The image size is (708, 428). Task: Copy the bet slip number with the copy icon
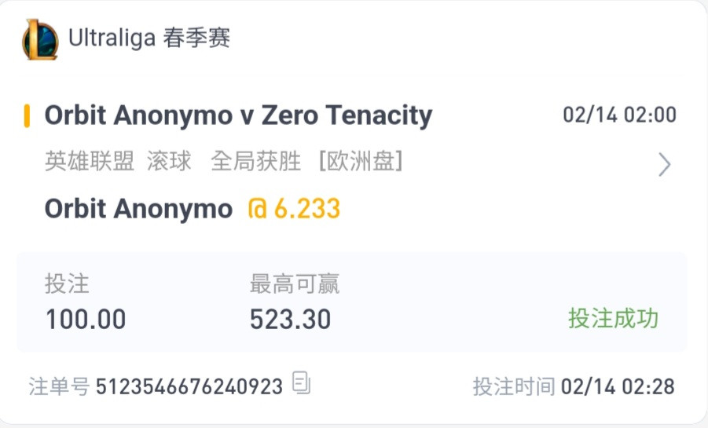(302, 383)
